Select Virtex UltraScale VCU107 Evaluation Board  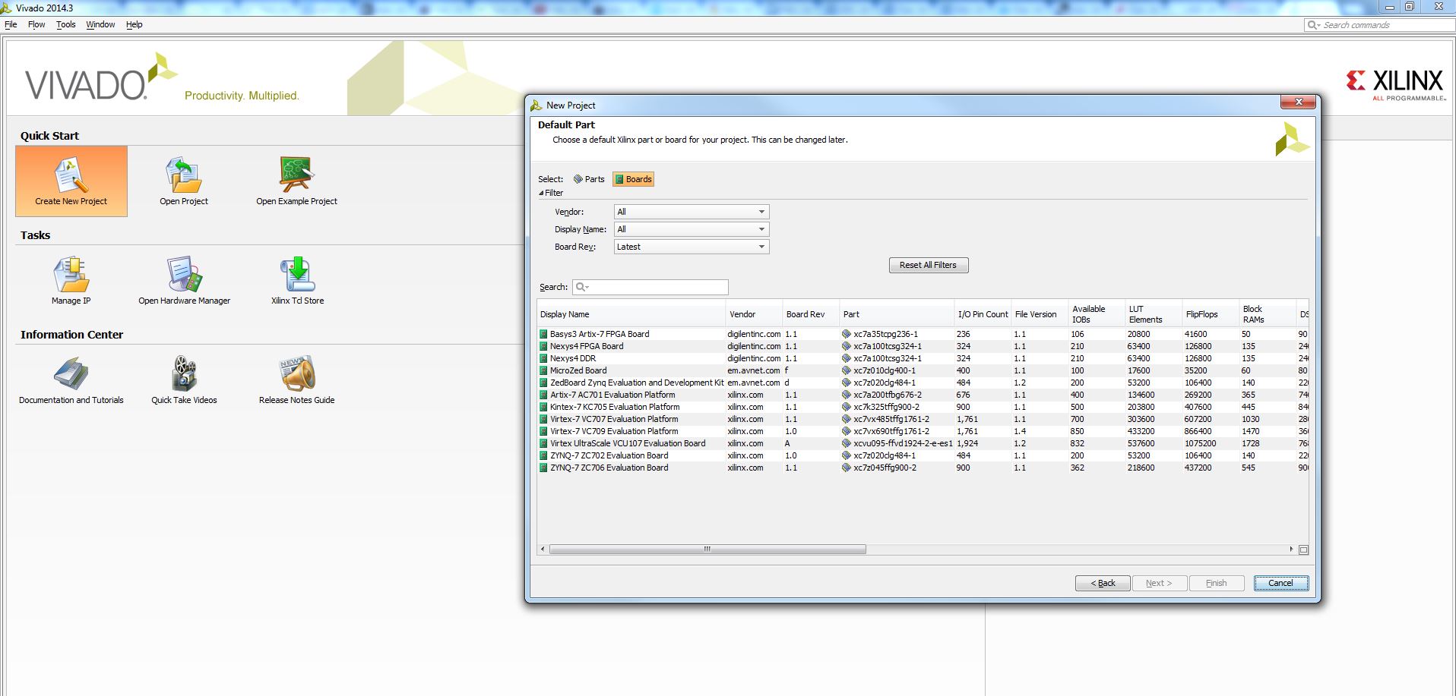(x=923, y=443)
